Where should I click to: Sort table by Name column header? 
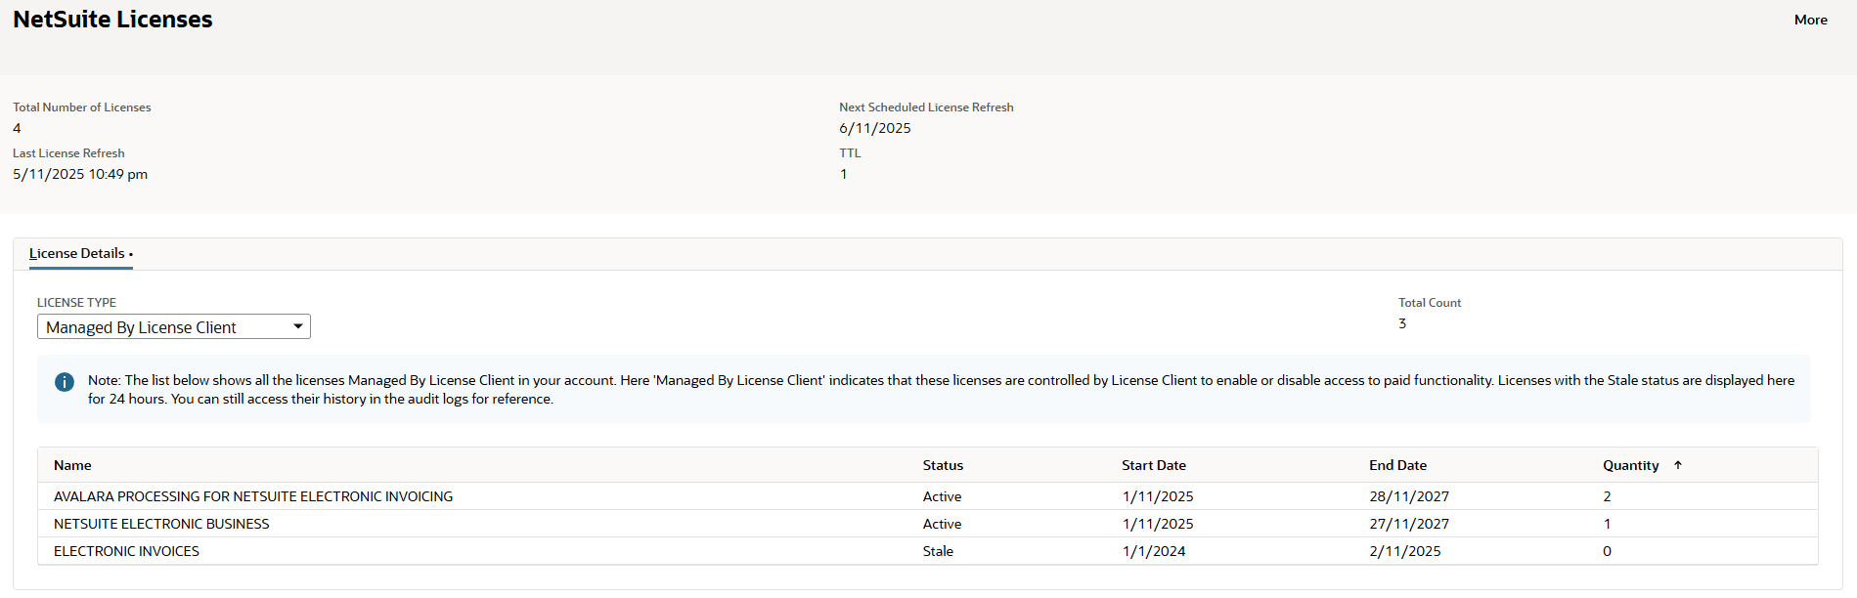72,465
